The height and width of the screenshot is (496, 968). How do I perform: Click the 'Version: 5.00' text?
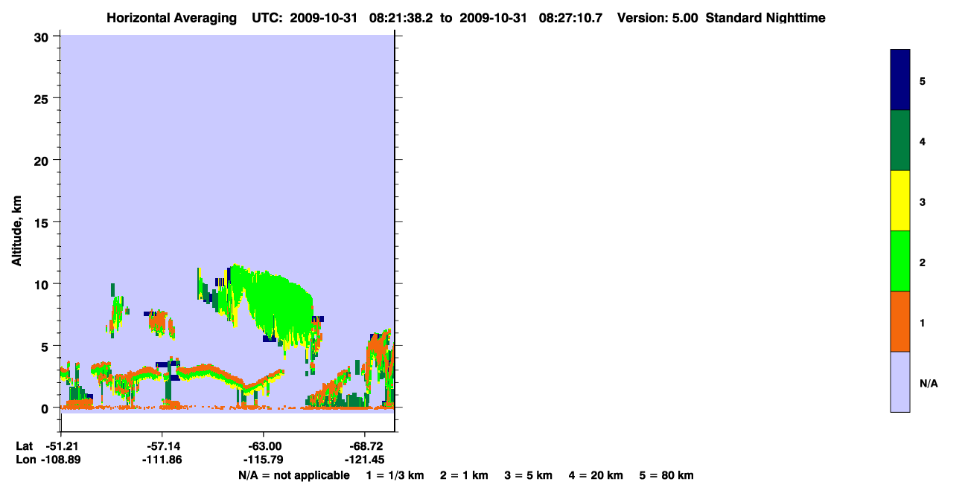(x=656, y=18)
